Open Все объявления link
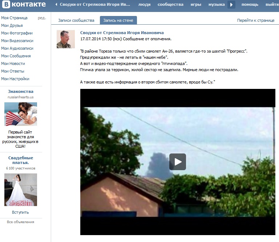 pos(20,222)
